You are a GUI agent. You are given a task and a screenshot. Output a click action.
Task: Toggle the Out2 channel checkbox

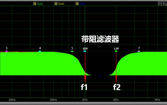(x=35, y=4)
